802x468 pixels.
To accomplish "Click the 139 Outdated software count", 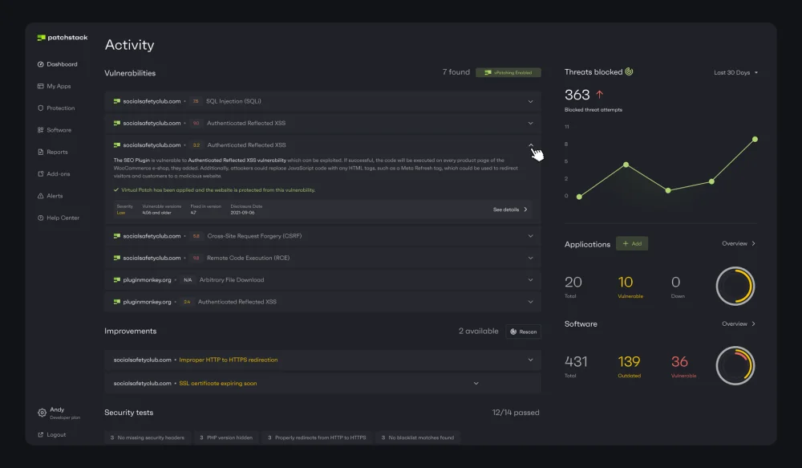I will point(629,362).
